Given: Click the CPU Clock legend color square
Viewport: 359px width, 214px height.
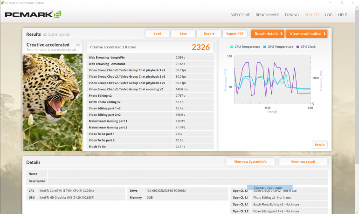Looking at the screenshot, I should pos(297,47).
